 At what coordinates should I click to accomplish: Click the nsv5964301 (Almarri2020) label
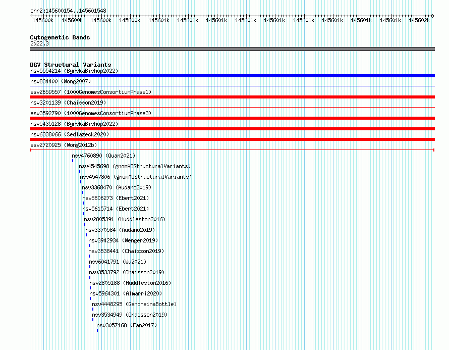126,293
